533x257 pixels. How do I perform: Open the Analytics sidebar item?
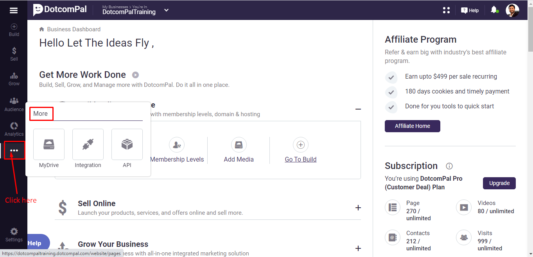tap(14, 129)
